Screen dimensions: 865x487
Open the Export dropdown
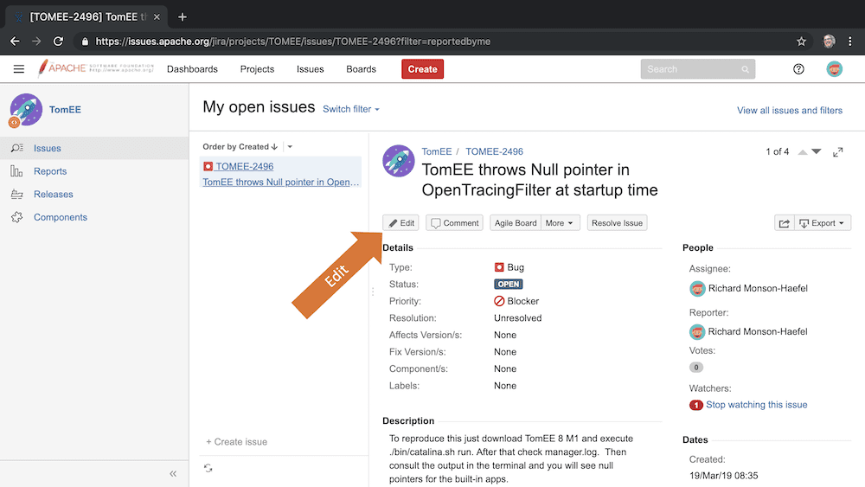point(822,223)
